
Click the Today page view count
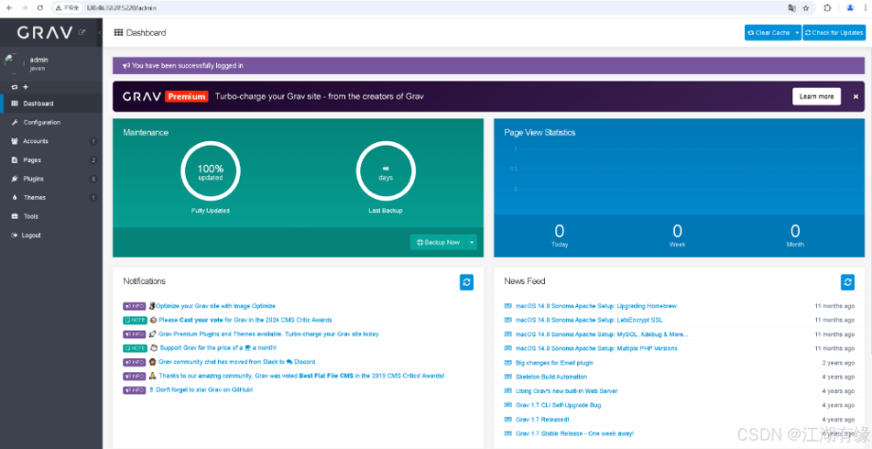pyautogui.click(x=559, y=230)
